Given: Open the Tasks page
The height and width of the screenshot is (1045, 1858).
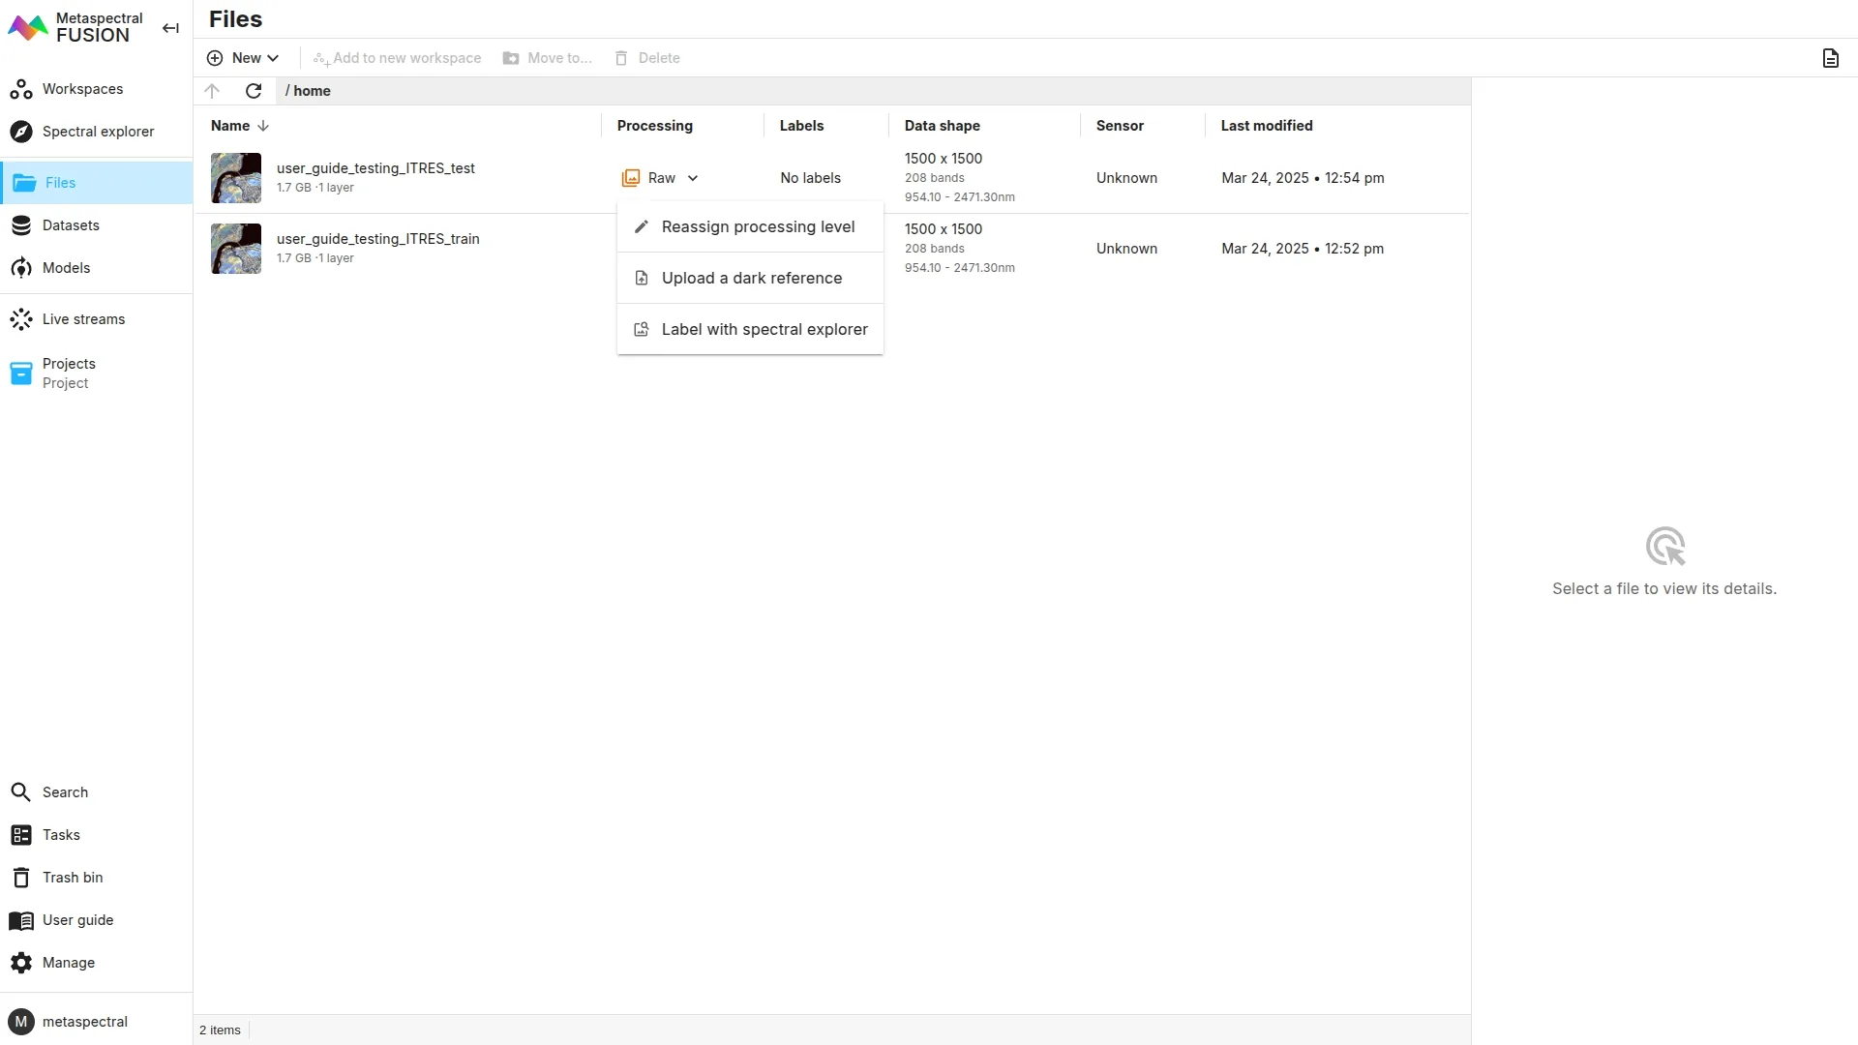Looking at the screenshot, I should pos(61,835).
